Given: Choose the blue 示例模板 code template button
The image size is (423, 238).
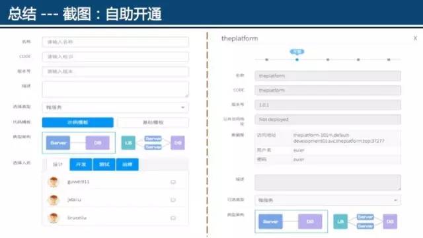Looking at the screenshot, I should click(x=78, y=122).
